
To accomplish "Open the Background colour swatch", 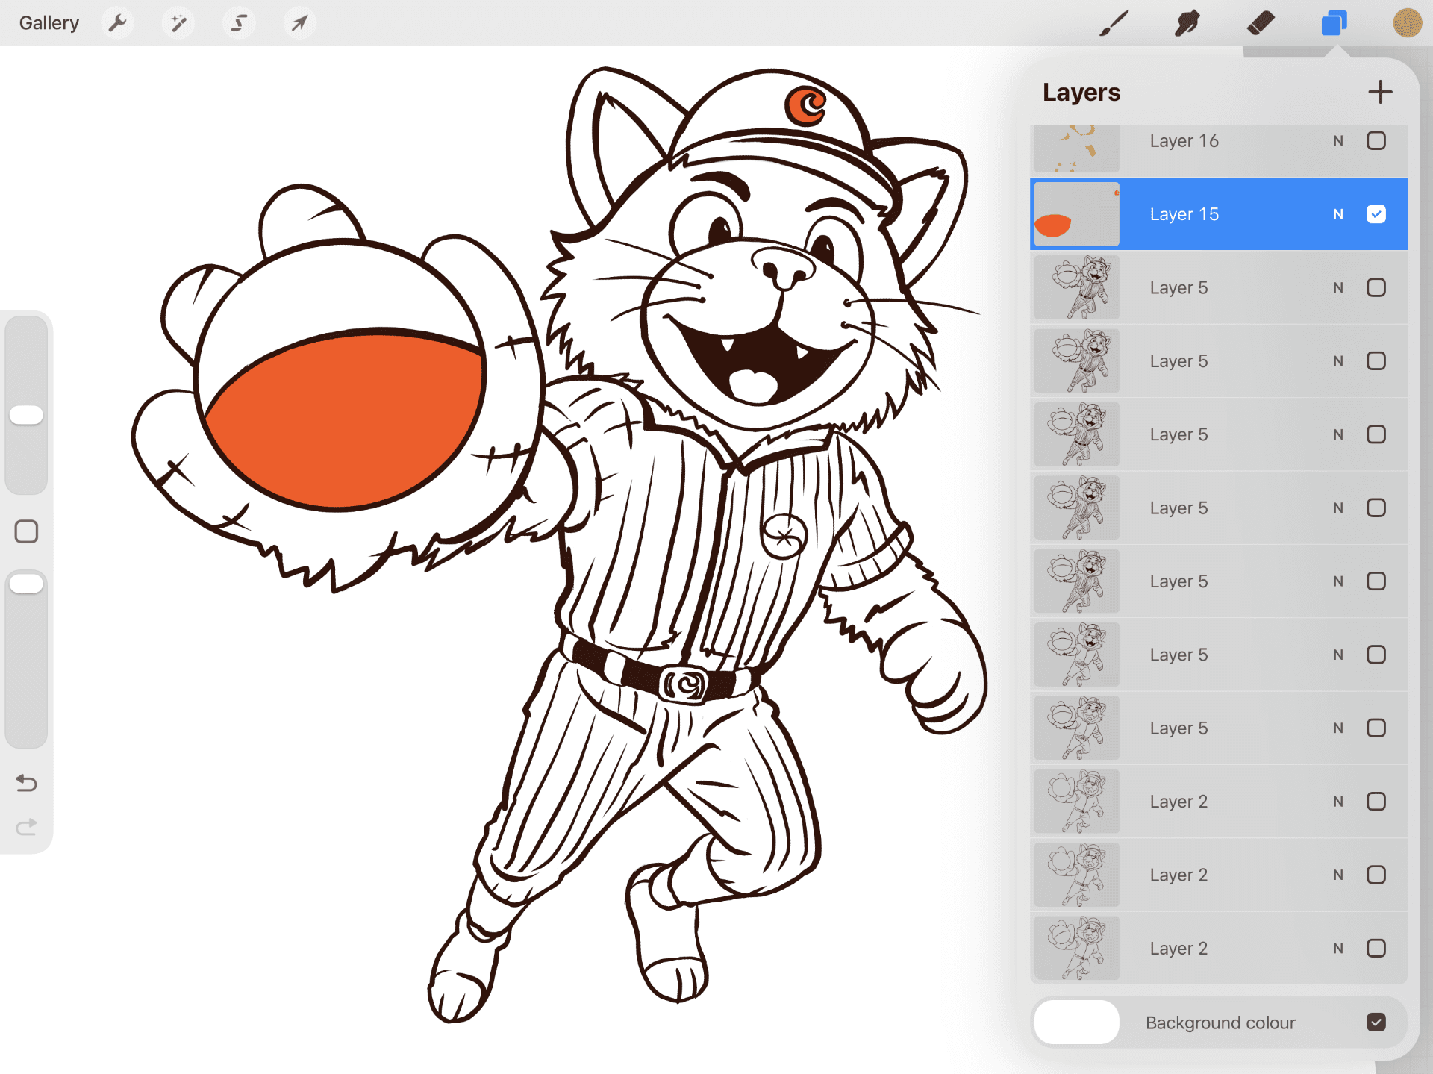I will (x=1076, y=1022).
